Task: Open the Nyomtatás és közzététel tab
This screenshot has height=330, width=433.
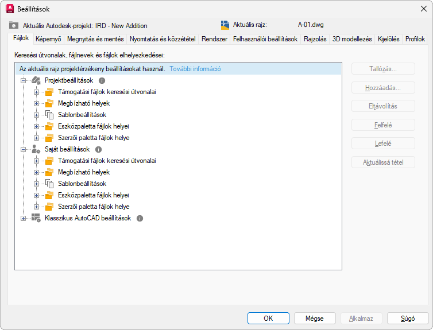Action: pyautogui.click(x=163, y=39)
